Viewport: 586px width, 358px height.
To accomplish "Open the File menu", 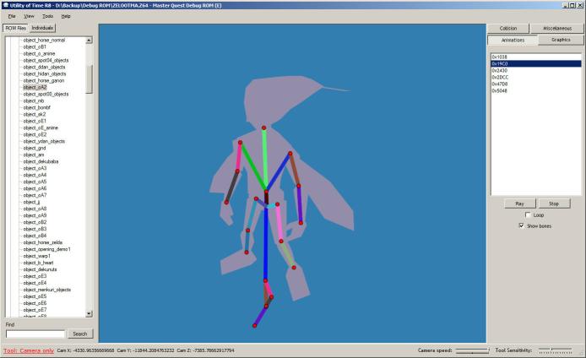I will (x=12, y=16).
